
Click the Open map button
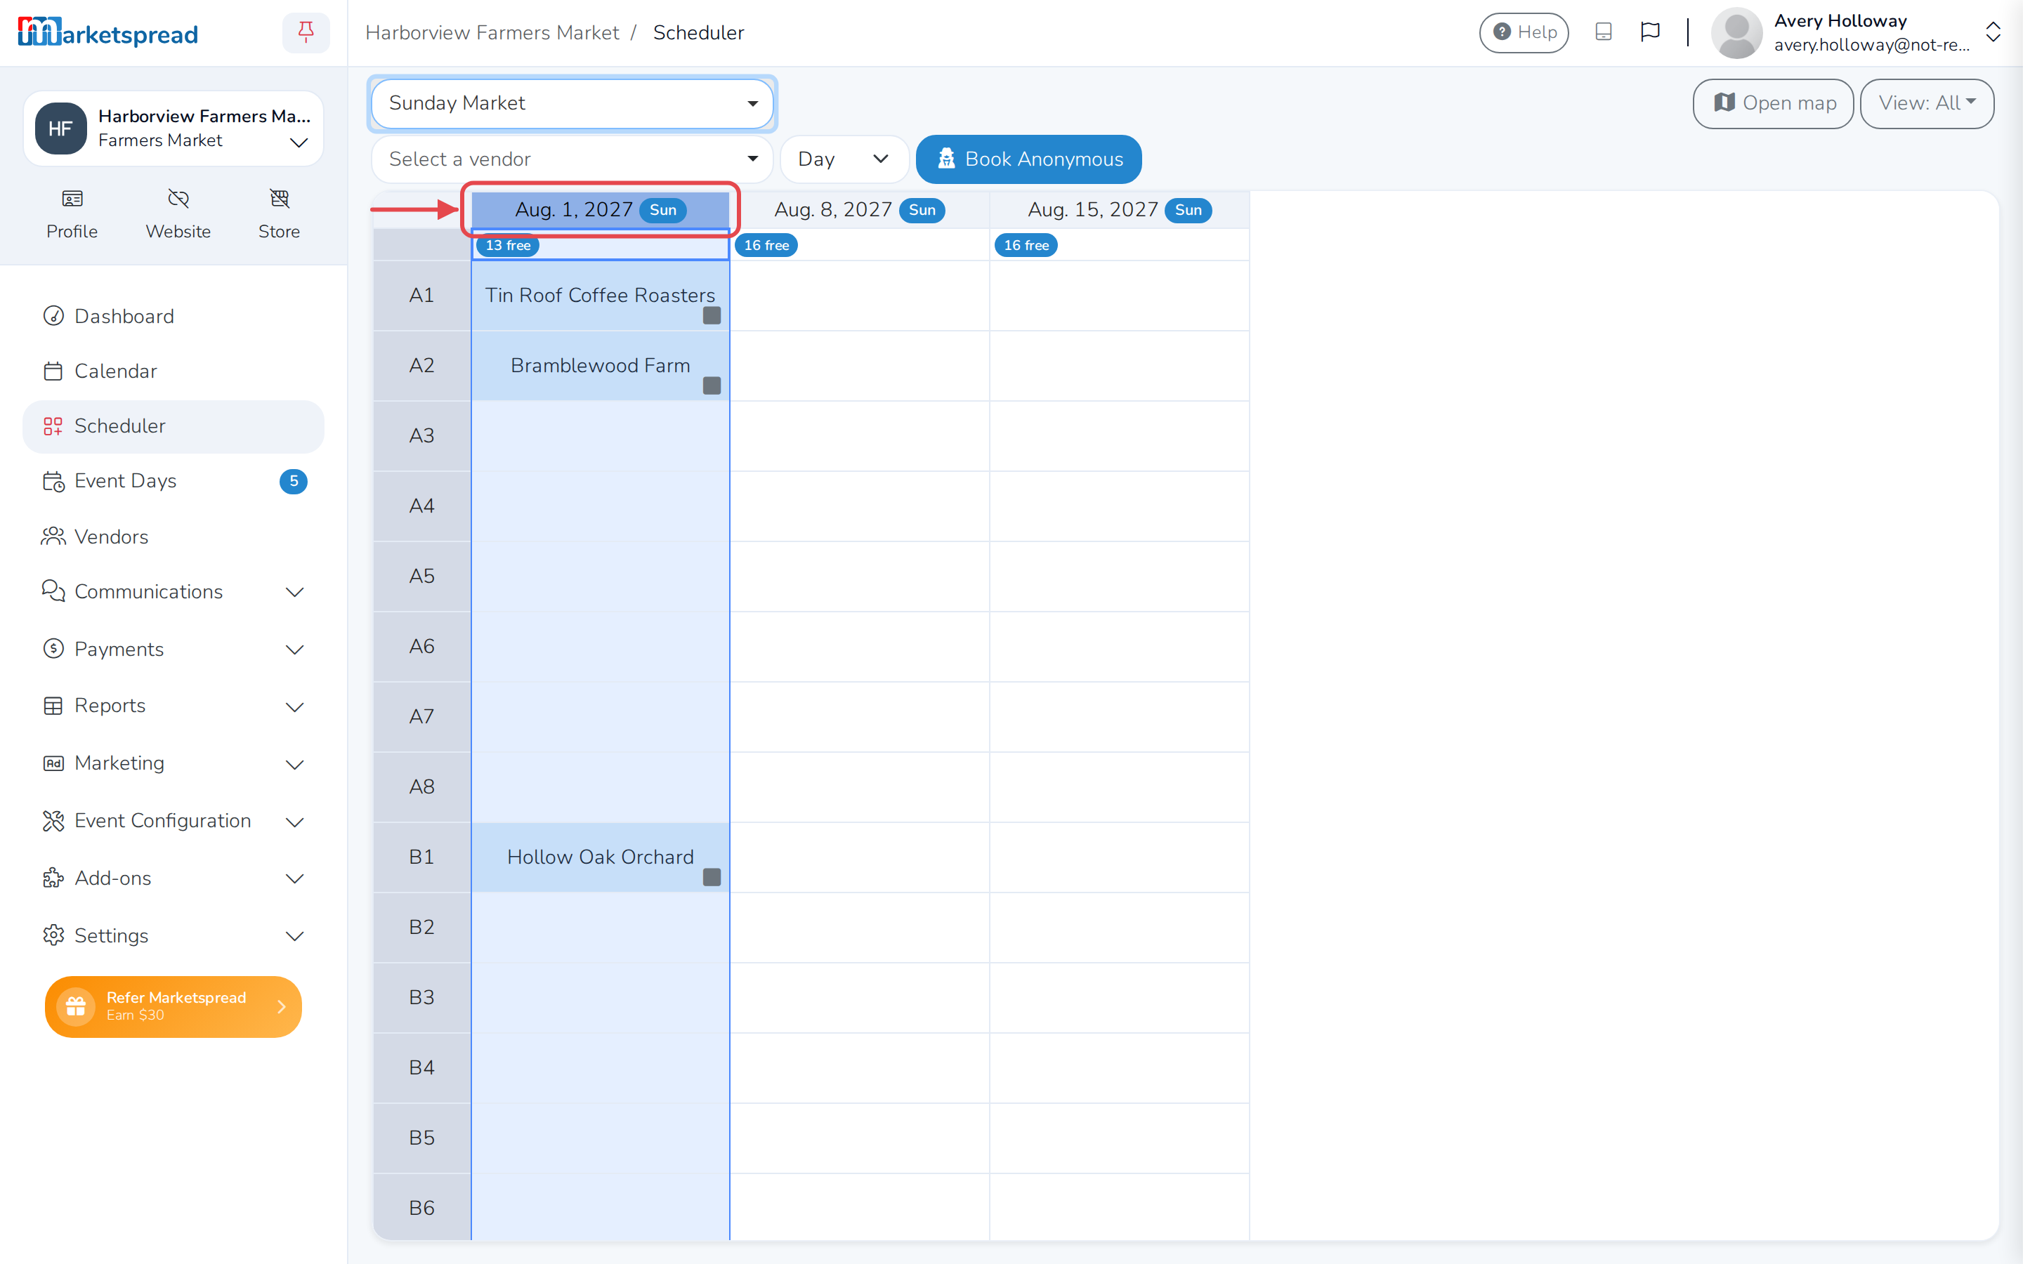[x=1772, y=103]
